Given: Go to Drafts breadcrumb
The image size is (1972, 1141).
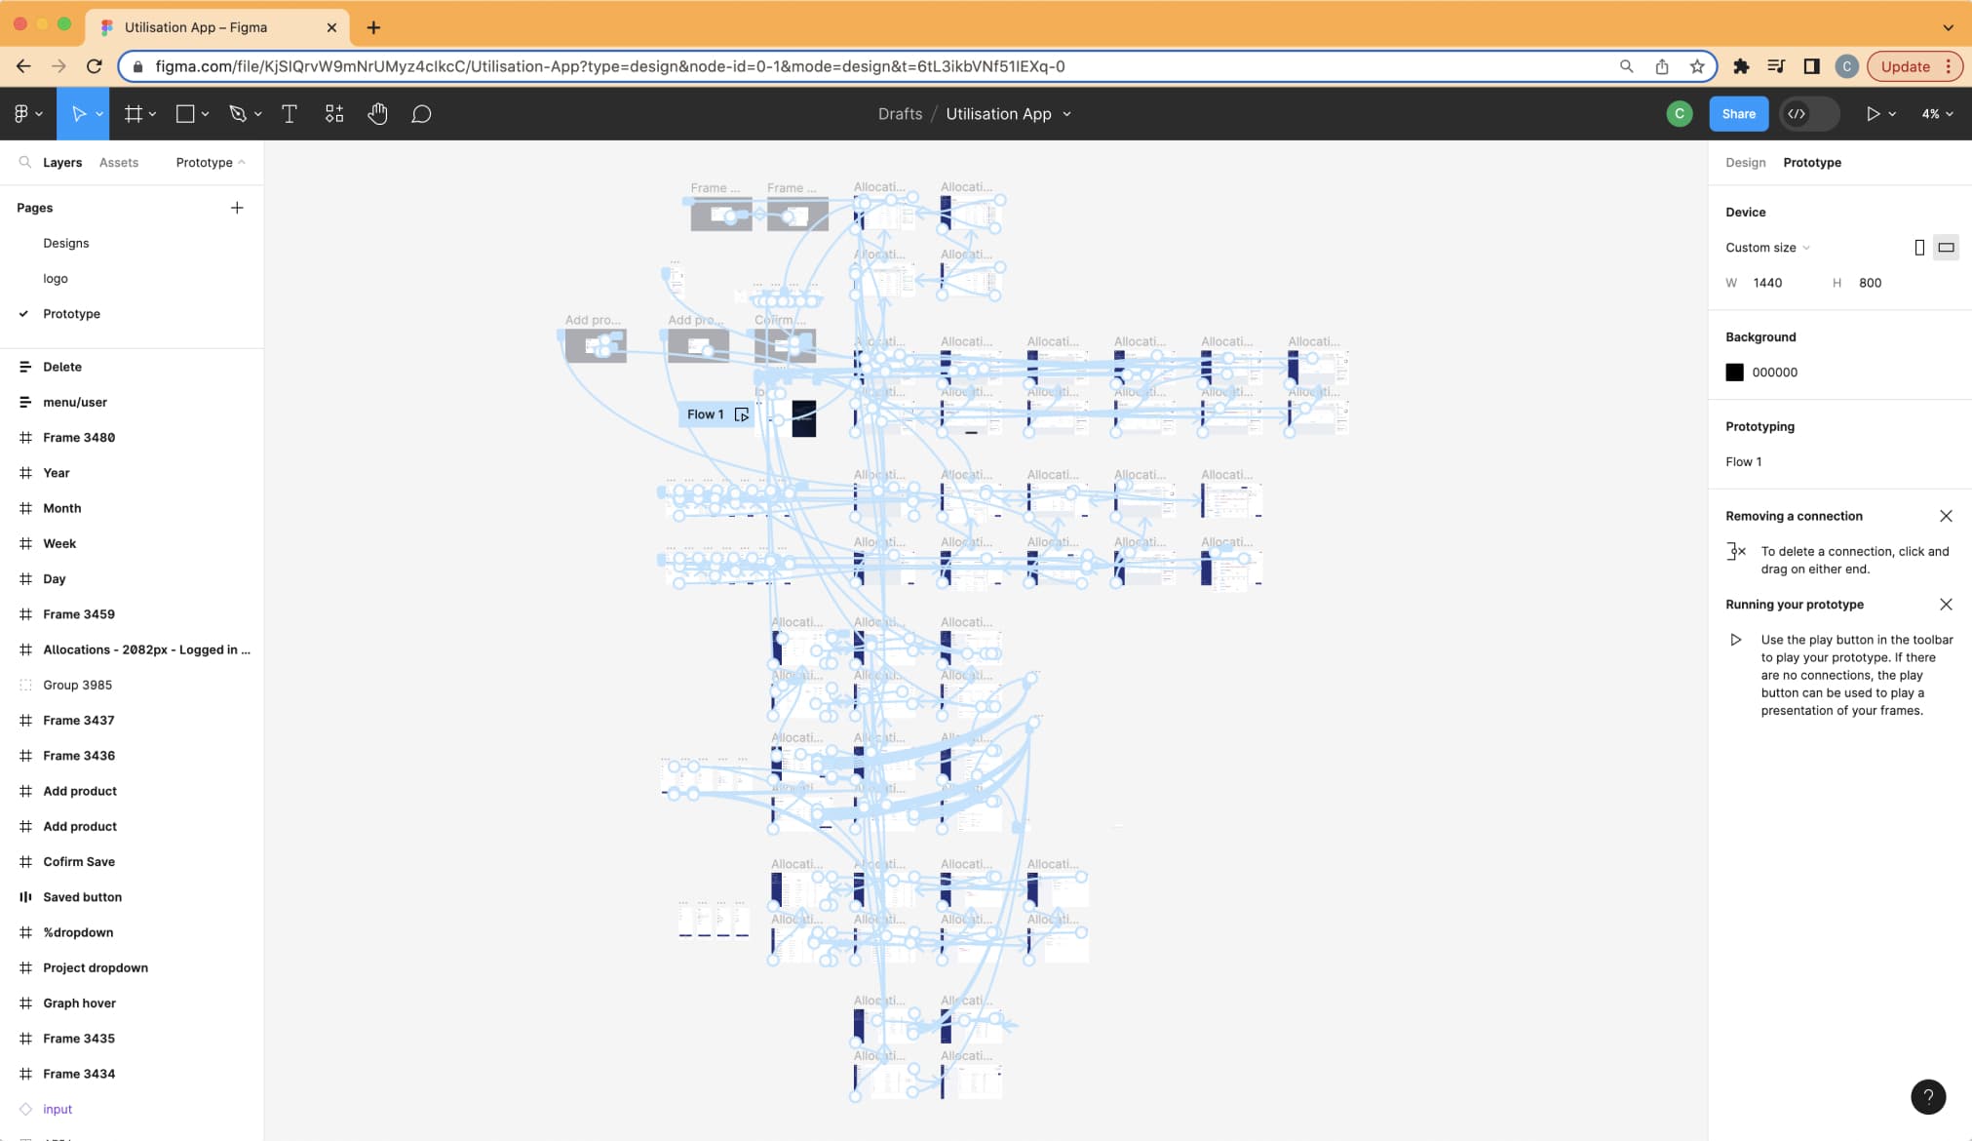Looking at the screenshot, I should click(x=900, y=114).
